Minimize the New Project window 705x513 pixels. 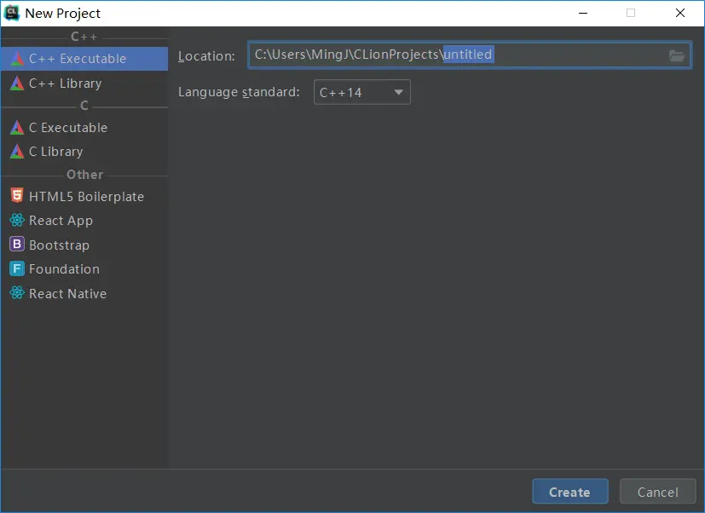coord(583,13)
